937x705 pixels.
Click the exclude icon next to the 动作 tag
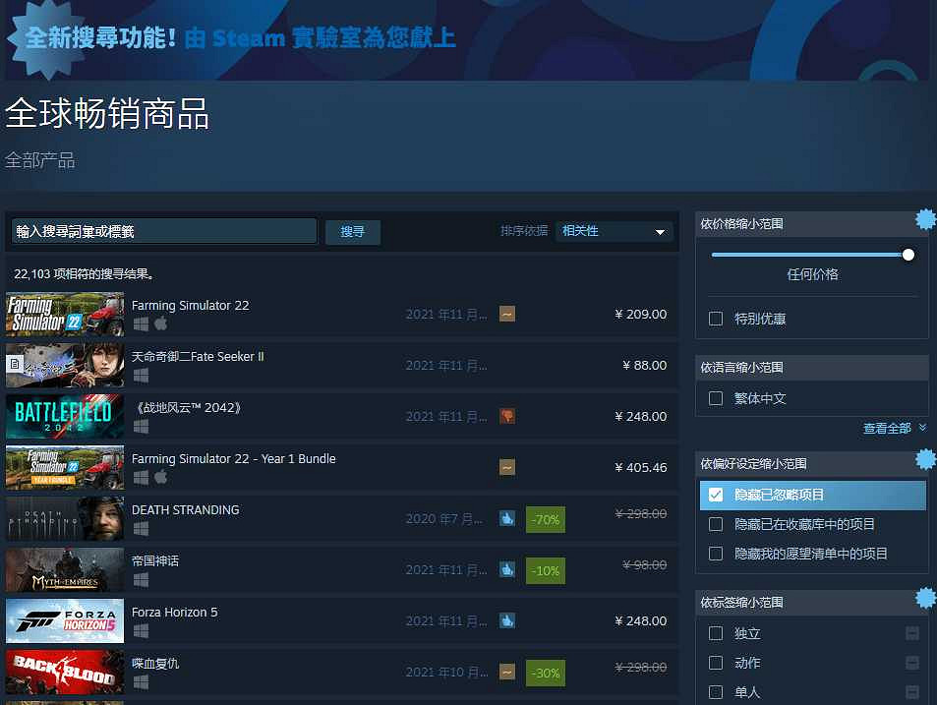pos(912,663)
